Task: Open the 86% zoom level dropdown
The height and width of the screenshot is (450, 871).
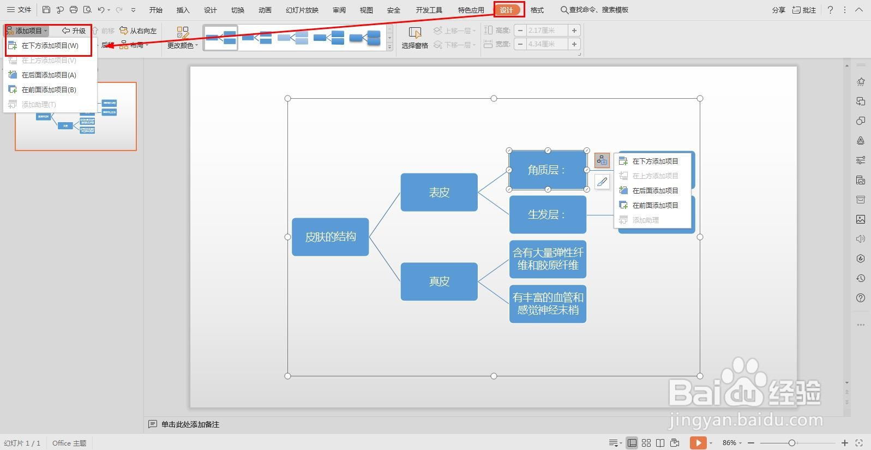Action: click(x=732, y=443)
